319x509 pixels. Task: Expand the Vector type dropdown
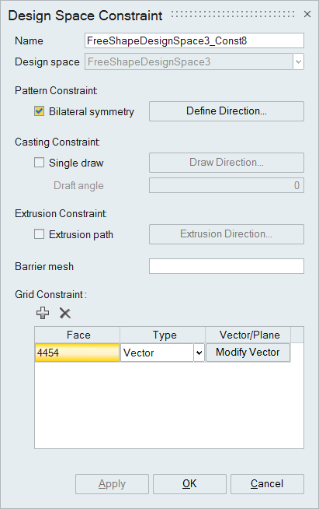199,353
